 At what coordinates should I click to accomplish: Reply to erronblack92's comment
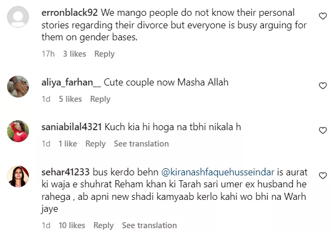click(x=104, y=54)
